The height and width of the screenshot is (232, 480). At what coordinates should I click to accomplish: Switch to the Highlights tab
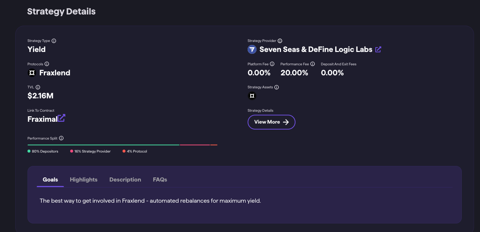[x=84, y=180]
